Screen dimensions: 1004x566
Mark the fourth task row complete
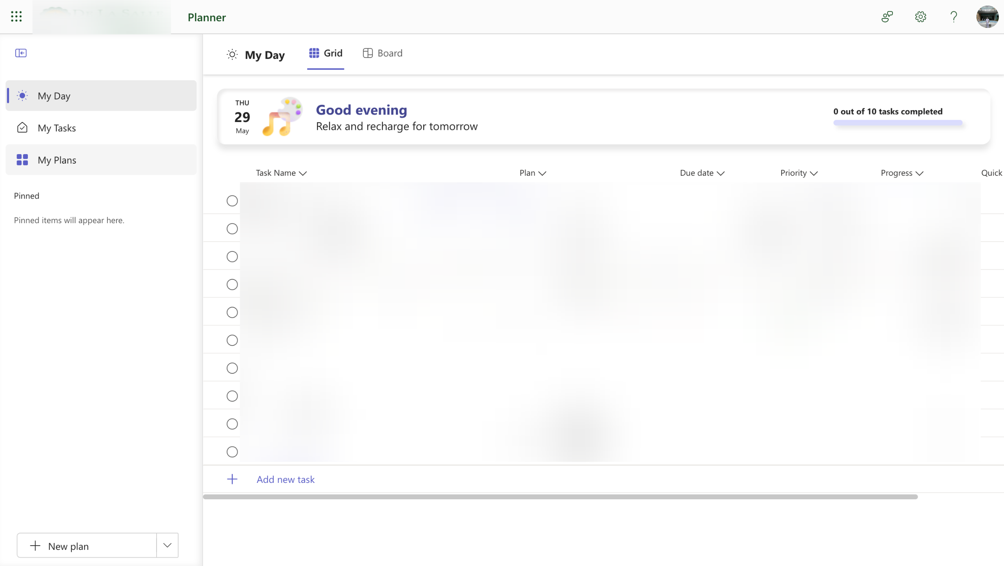(232, 284)
